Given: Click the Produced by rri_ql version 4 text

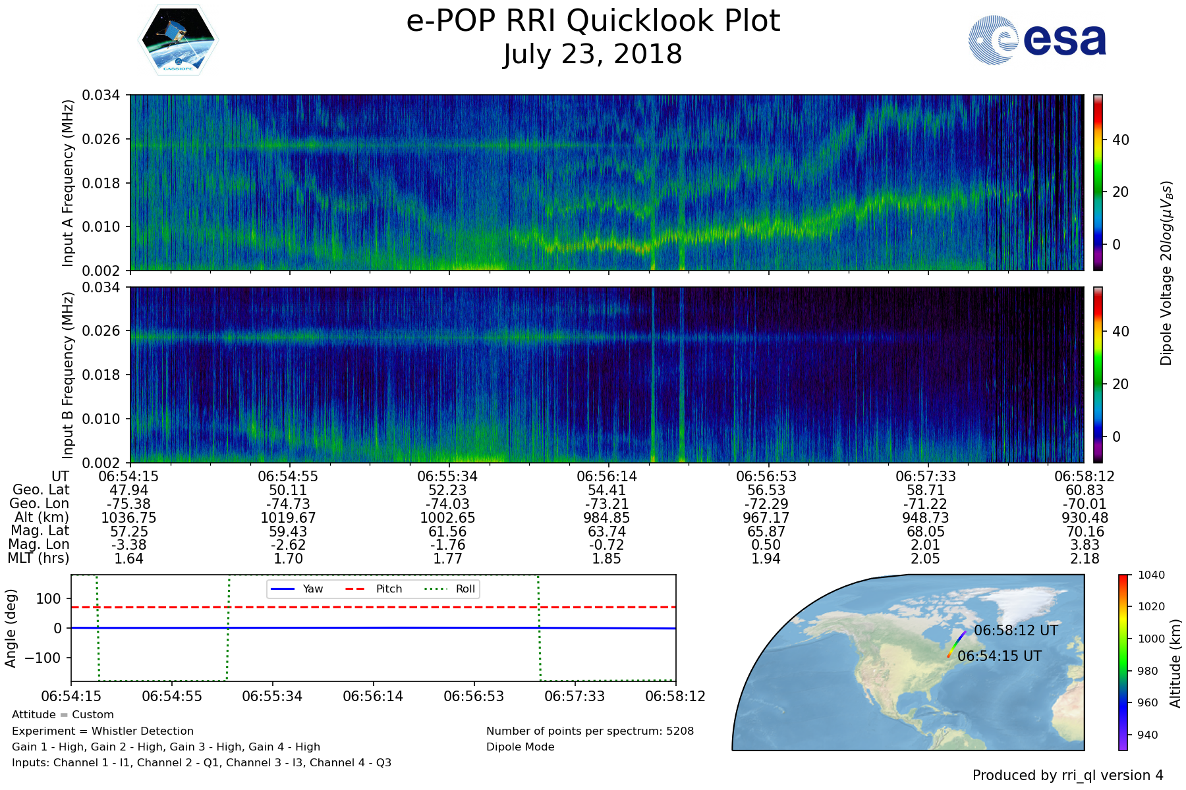Looking at the screenshot, I should point(1067,776).
